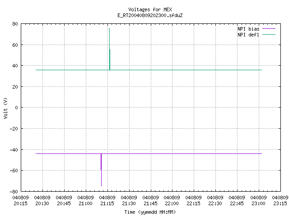289x216 pixels.
Task: Click the purple NPI bias dip near -75 V
Action: [x=101, y=185]
